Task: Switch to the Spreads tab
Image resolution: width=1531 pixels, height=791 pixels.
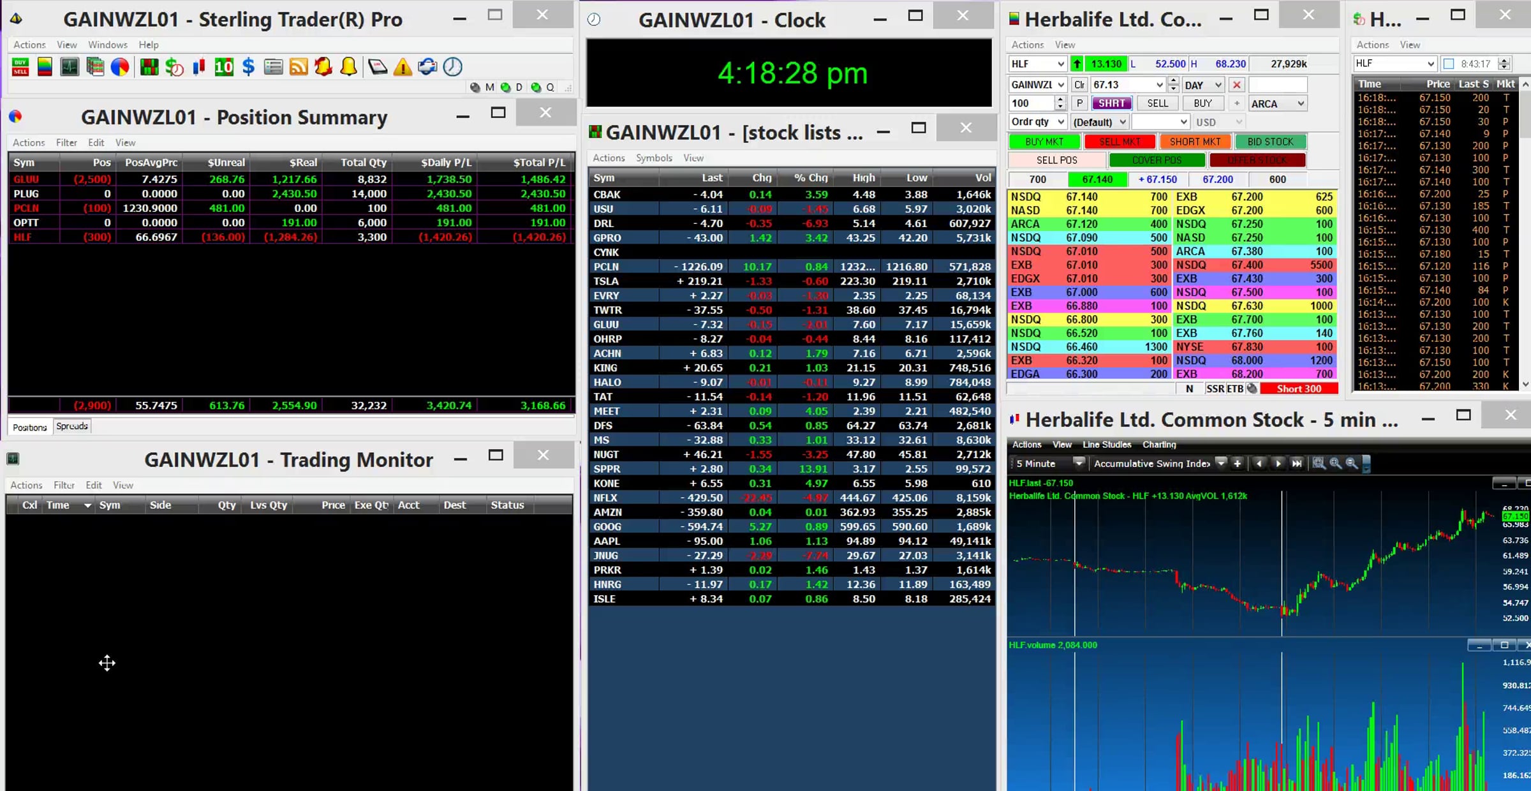Action: pos(71,426)
